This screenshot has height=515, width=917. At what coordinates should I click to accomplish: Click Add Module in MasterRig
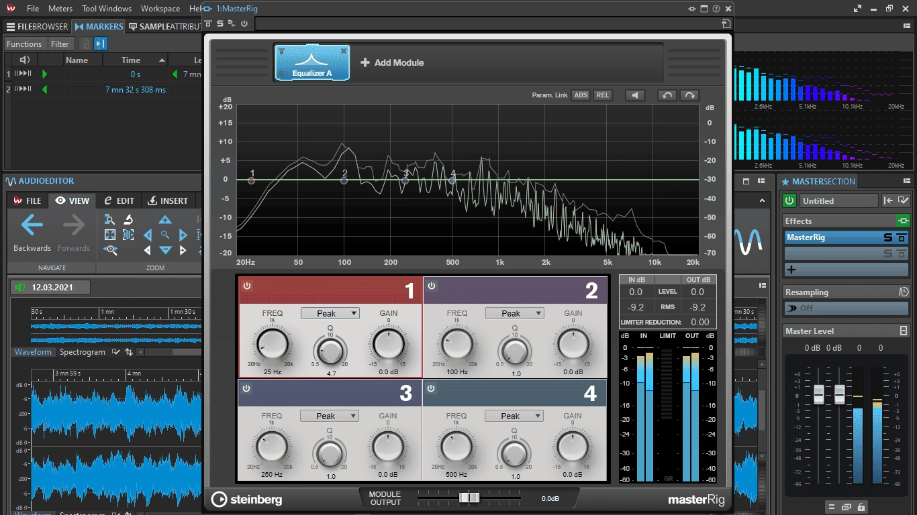392,62
